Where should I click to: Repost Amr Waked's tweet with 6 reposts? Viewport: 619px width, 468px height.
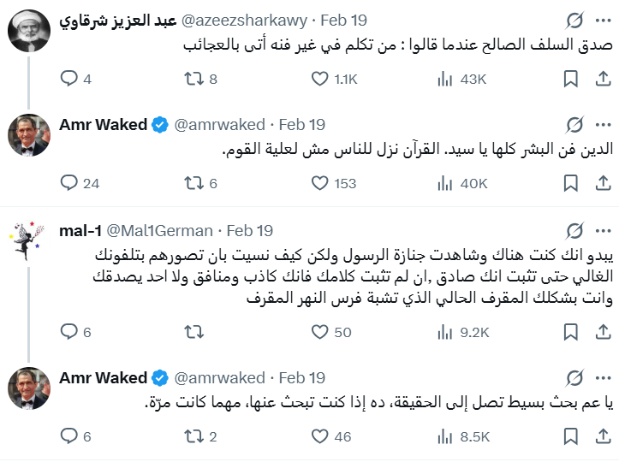pos(194,183)
